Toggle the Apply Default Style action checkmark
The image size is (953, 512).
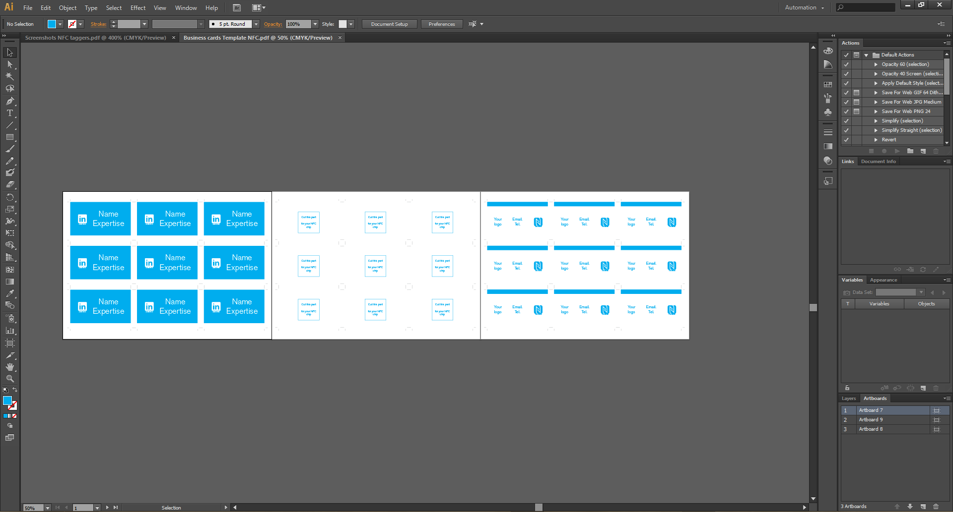846,83
